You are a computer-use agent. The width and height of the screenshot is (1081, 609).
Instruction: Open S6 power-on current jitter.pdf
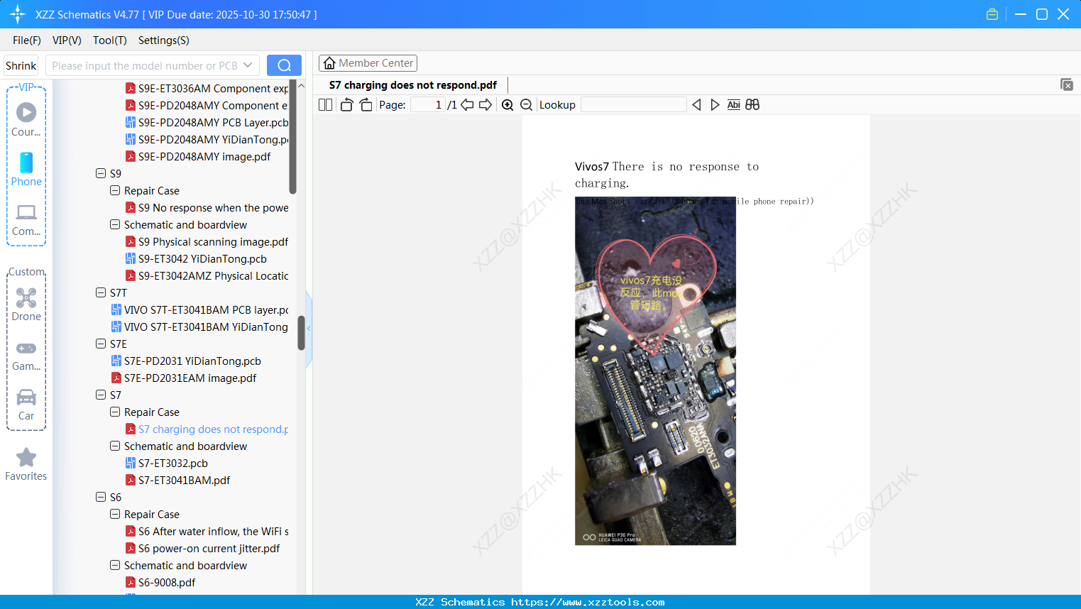[203, 548]
